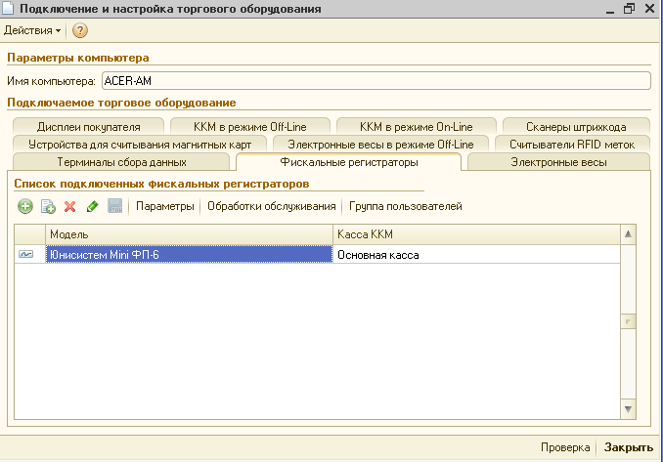Image resolution: width=663 pixels, height=462 pixels.
Task: Click the Copy record icon
Action: coord(48,206)
